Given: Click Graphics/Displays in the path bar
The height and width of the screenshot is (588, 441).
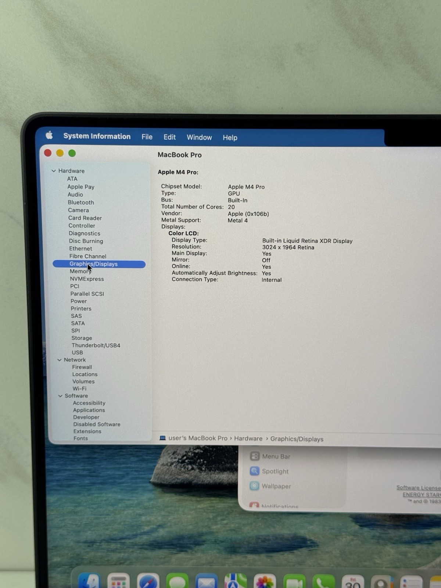Looking at the screenshot, I should coord(297,439).
